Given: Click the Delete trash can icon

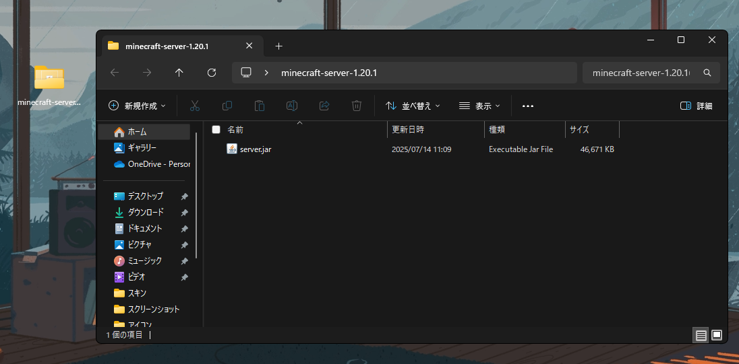Looking at the screenshot, I should pyautogui.click(x=357, y=106).
